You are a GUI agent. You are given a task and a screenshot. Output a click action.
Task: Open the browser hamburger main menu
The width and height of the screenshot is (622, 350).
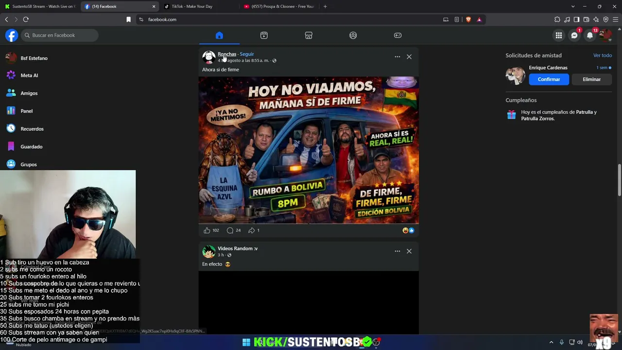616,19
